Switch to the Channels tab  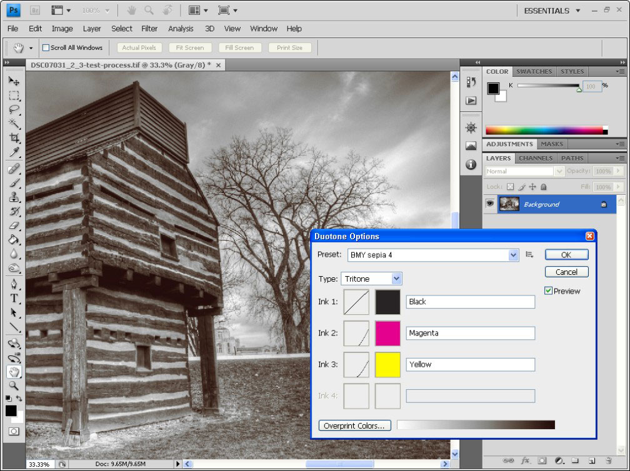[x=535, y=158]
